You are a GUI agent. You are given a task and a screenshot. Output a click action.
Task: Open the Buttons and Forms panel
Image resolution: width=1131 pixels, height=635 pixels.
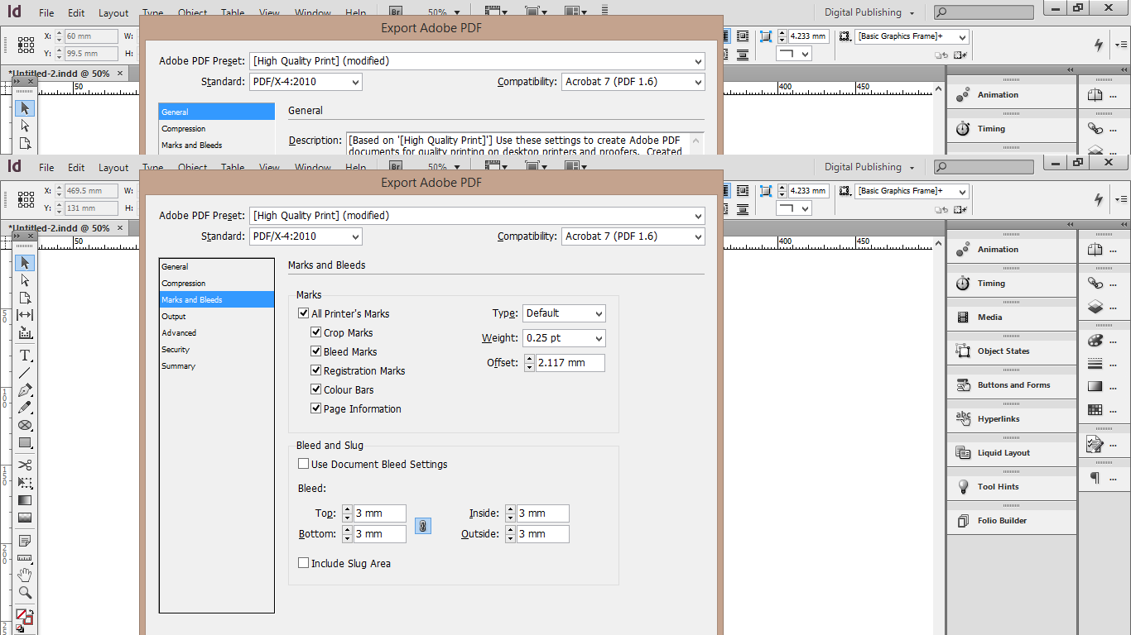pos(1012,385)
